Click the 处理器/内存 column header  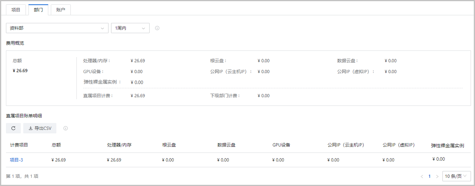pyautogui.click(x=119, y=145)
